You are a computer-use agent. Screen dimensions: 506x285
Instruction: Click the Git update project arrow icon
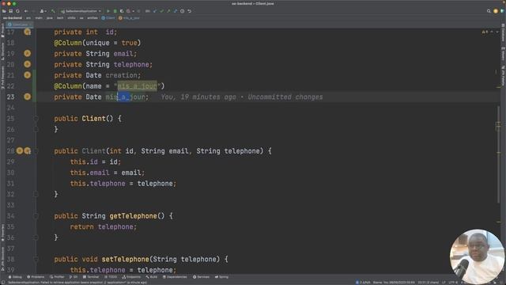(155, 11)
